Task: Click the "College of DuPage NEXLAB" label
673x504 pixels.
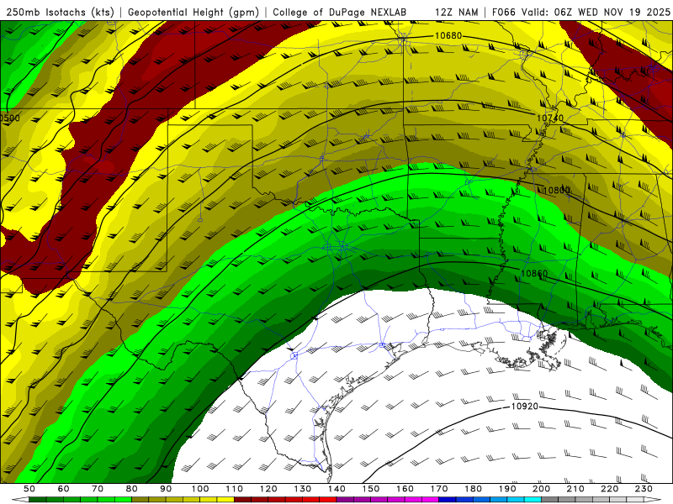Action: tap(340, 12)
